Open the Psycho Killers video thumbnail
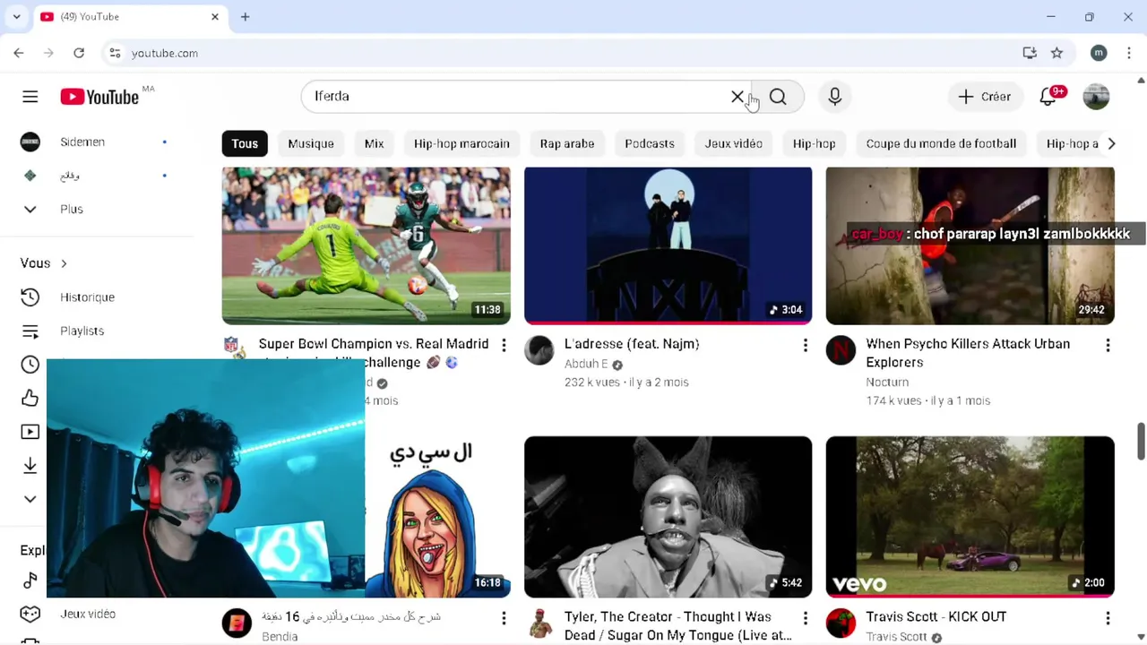This screenshot has height=645, width=1147. click(970, 245)
